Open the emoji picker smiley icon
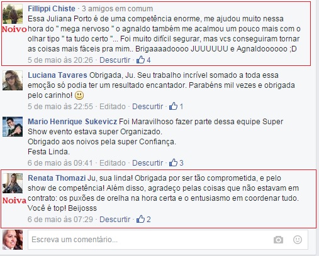 click(x=298, y=240)
